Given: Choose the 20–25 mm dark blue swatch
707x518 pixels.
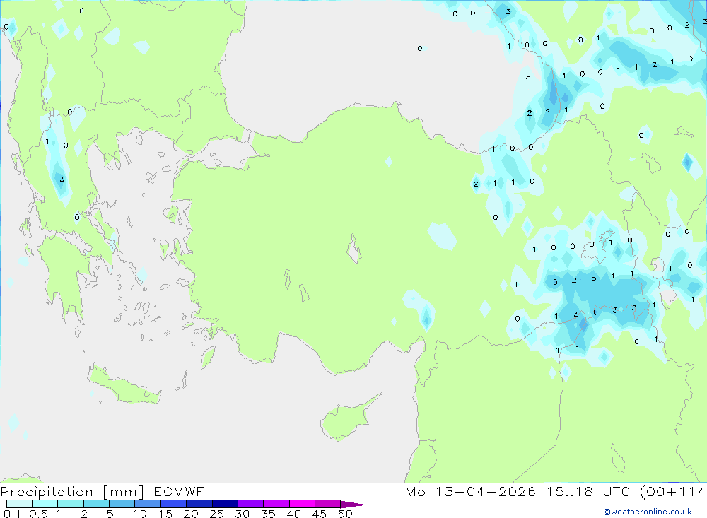Looking at the screenshot, I should (199, 504).
